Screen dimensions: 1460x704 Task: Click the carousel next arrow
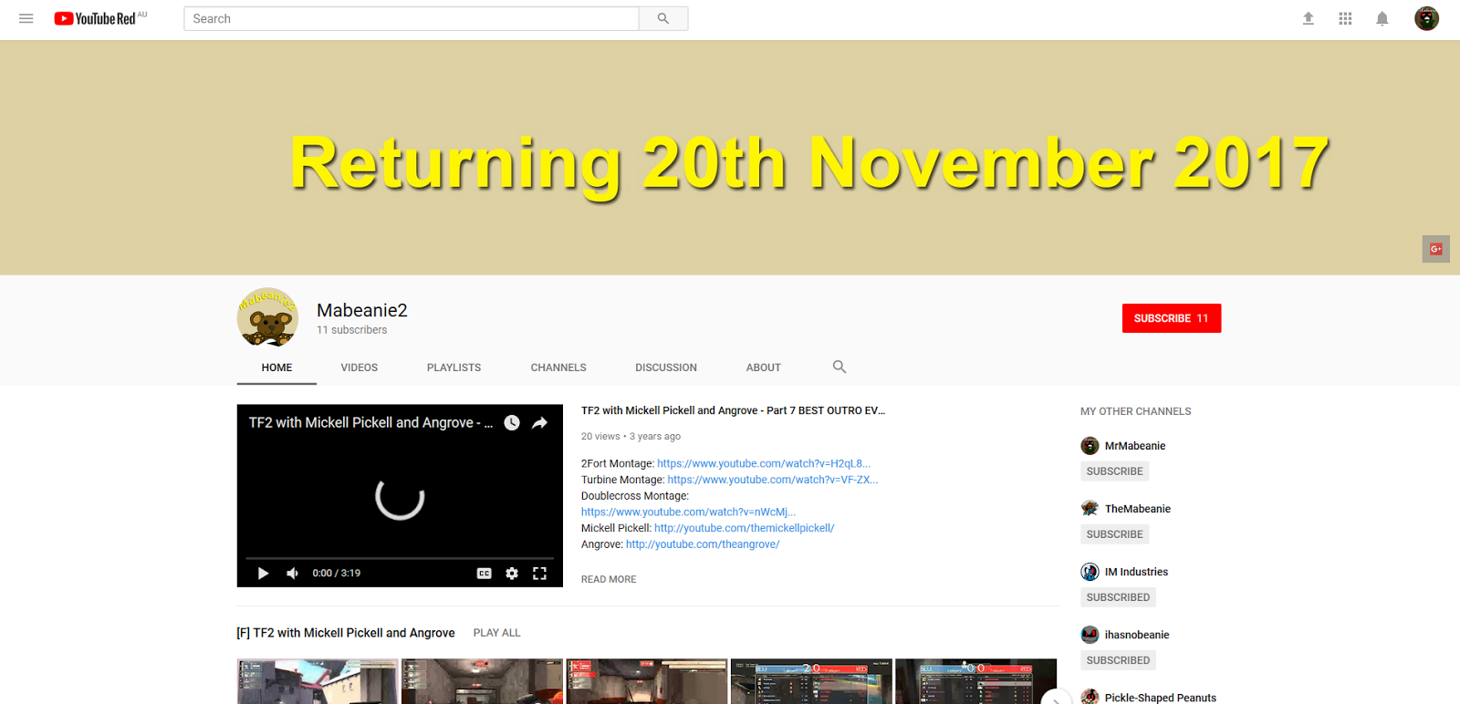(1056, 698)
